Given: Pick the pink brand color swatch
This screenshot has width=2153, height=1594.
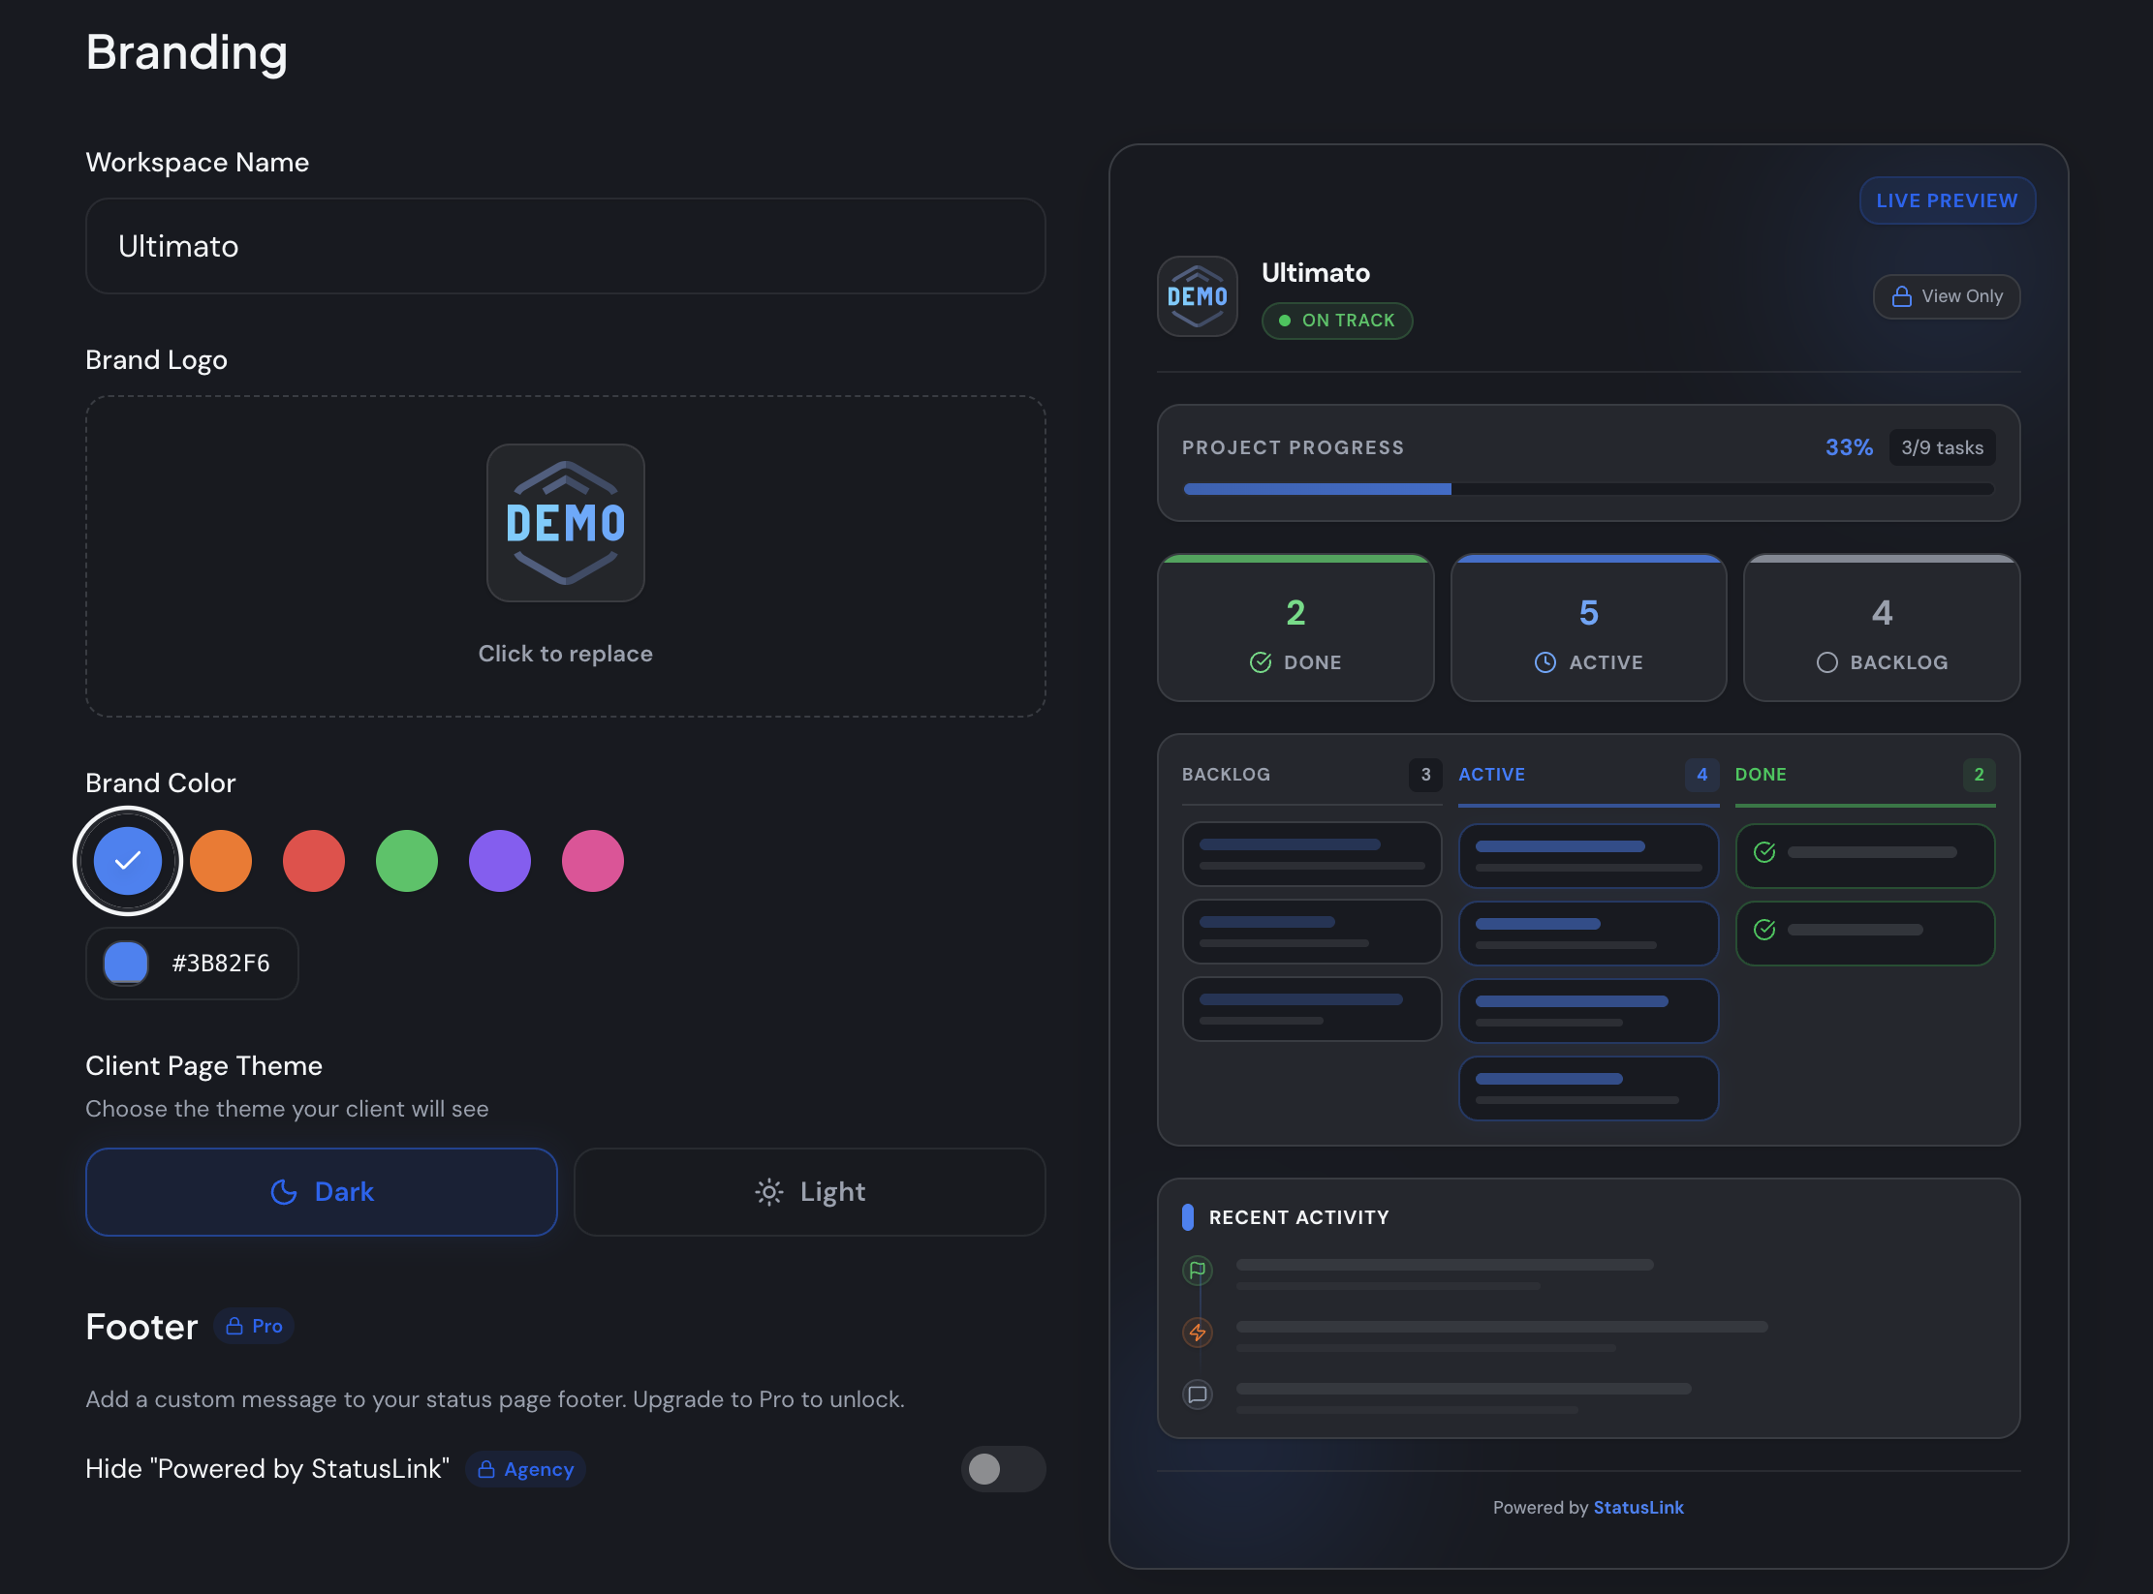Looking at the screenshot, I should (593, 861).
